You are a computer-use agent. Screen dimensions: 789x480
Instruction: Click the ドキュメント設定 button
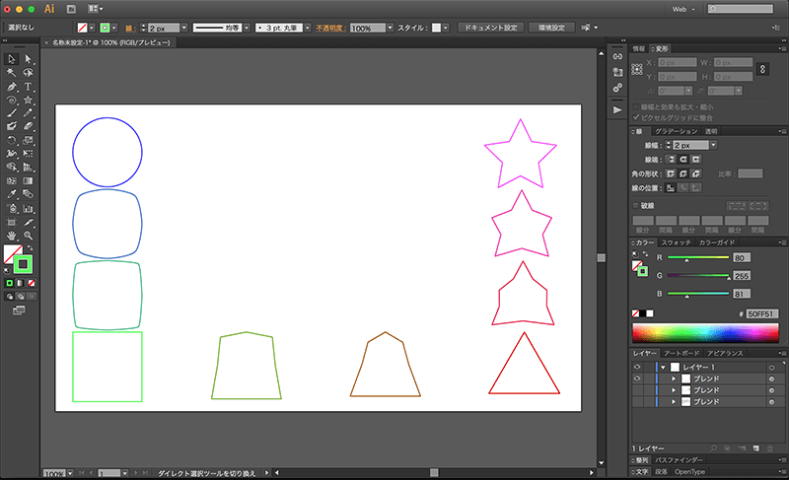tap(490, 28)
